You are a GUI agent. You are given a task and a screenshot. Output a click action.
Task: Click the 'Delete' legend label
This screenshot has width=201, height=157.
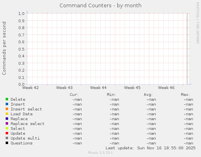click(x=18, y=100)
